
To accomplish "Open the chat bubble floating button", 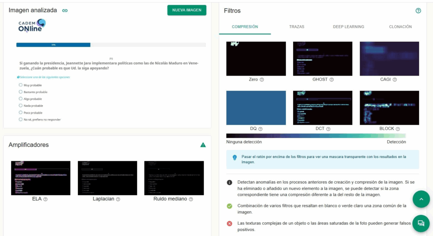I will (x=421, y=223).
